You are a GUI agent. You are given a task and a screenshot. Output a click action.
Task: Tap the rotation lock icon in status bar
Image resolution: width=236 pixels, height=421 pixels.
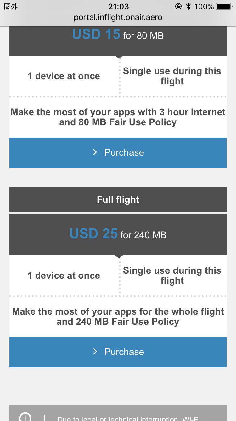pos(178,6)
